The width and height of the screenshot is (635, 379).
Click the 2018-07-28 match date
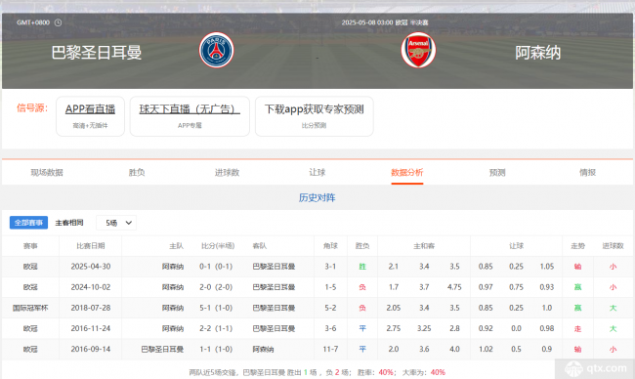point(91,308)
